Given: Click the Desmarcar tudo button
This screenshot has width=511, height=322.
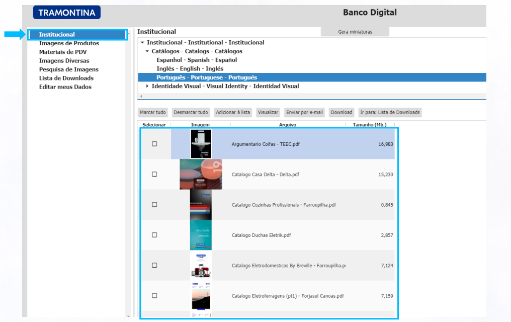Looking at the screenshot, I should click(191, 112).
